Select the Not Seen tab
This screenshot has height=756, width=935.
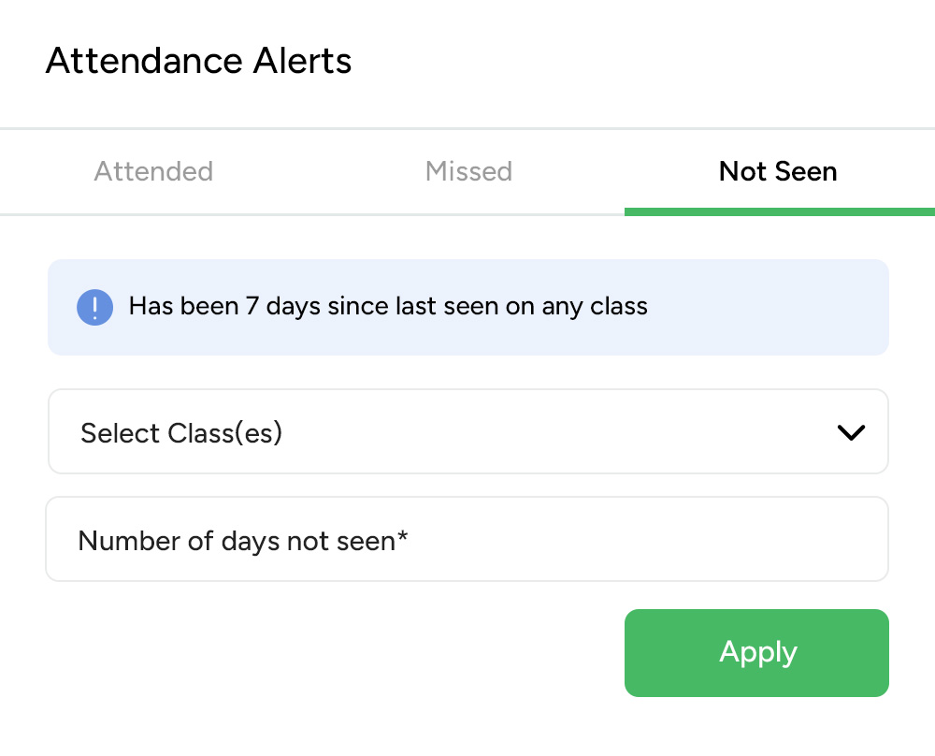click(778, 172)
